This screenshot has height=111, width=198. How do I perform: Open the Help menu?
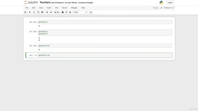coord(83,8)
